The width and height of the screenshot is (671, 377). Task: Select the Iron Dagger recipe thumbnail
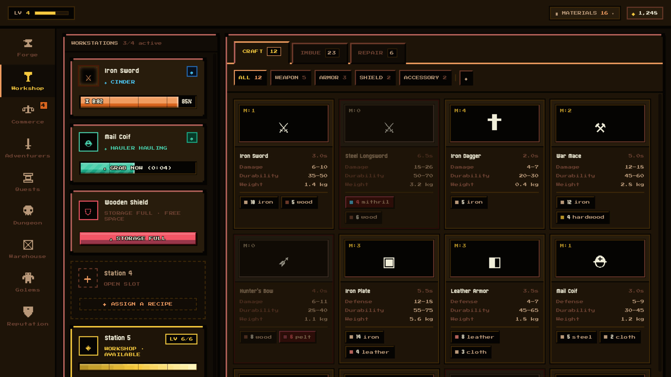[495, 123]
